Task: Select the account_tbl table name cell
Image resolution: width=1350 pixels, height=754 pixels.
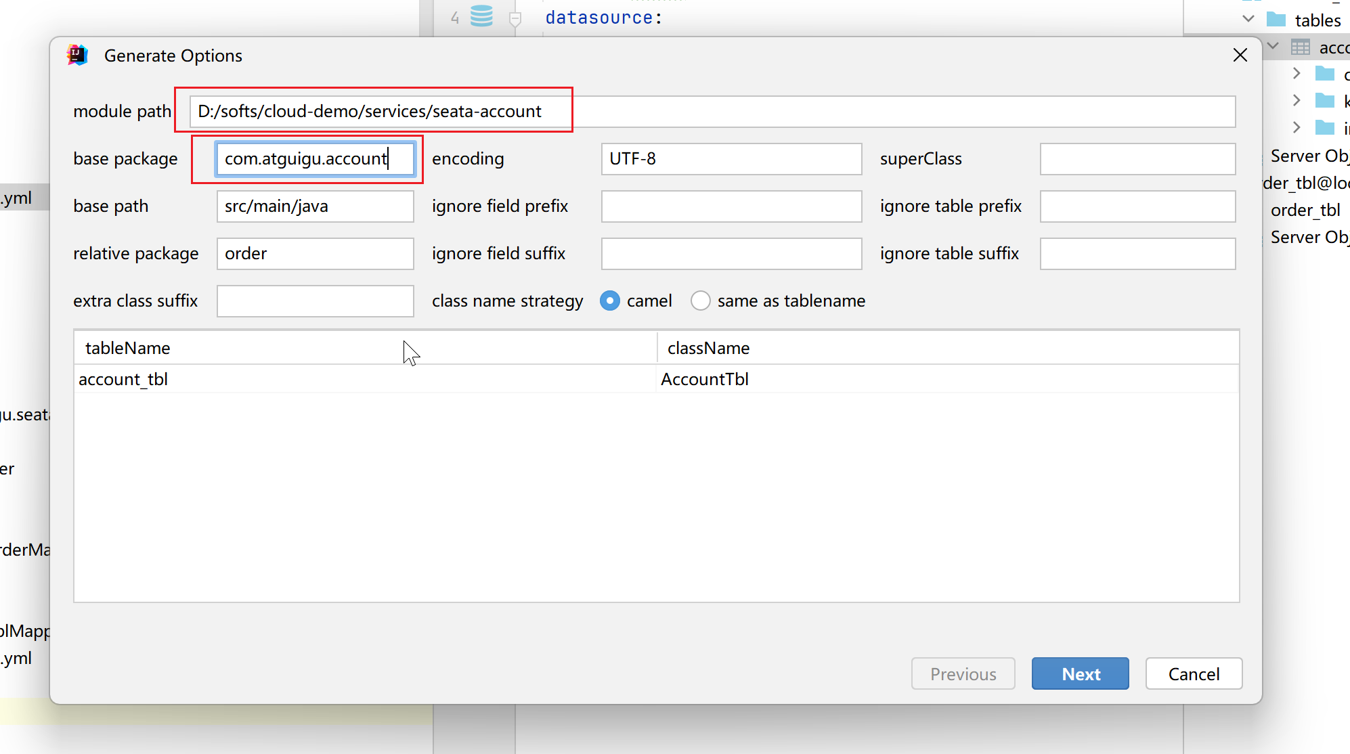Action: click(x=366, y=379)
